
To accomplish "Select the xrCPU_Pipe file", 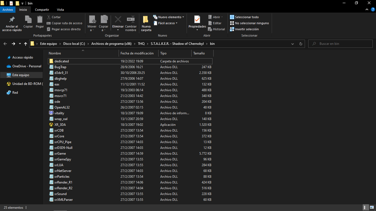I will tap(130, 142).
